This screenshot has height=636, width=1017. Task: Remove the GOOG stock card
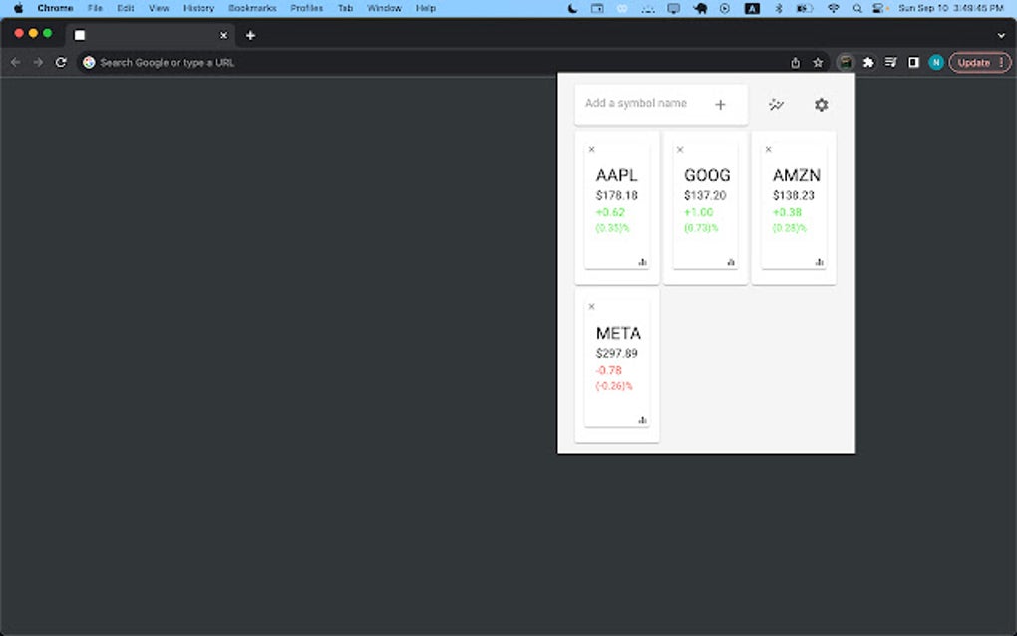pos(680,150)
